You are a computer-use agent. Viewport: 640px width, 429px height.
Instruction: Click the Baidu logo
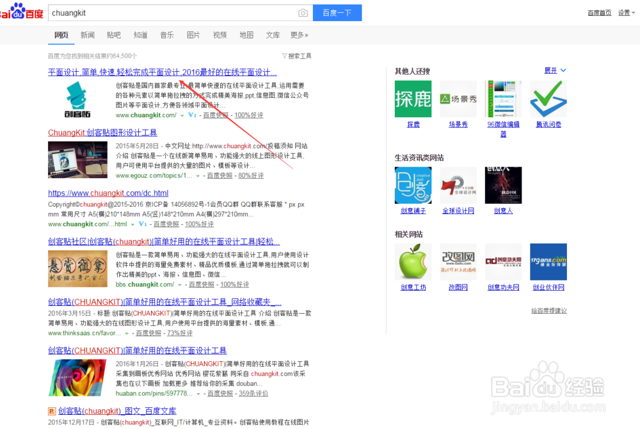coord(21,12)
